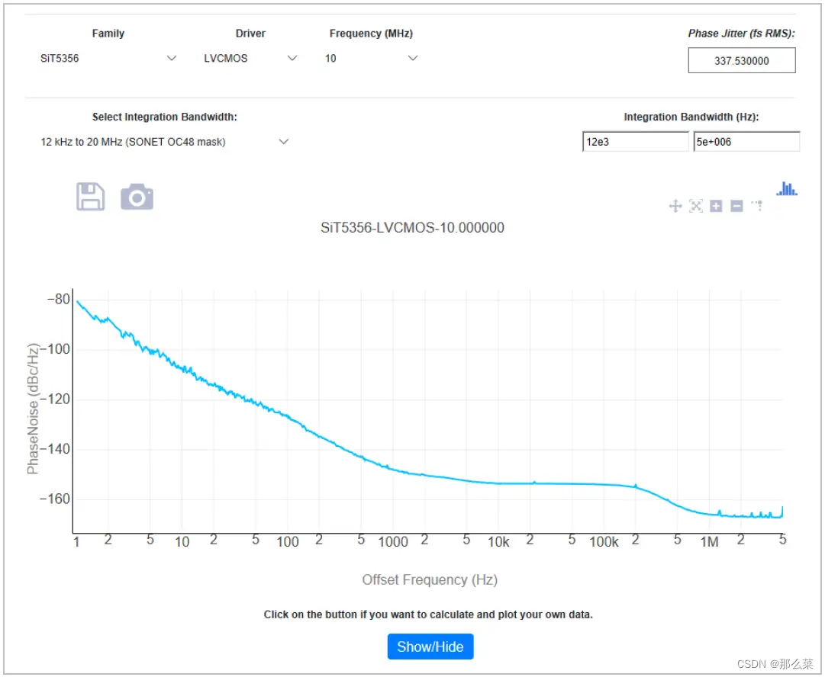This screenshot has height=677, width=825.
Task: Zoom in with the plus icon
Action: (x=716, y=206)
